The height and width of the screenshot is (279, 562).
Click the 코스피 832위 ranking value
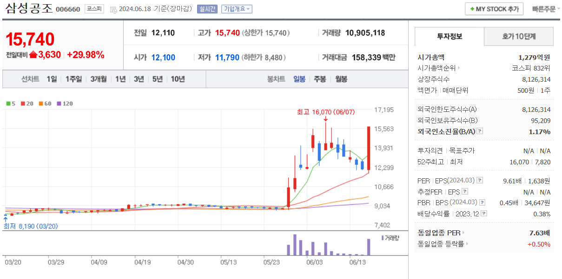coord(531,68)
